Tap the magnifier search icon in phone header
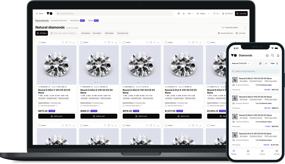Image resolution: width=285 pixels, height=164 pixels. [x=272, y=55]
